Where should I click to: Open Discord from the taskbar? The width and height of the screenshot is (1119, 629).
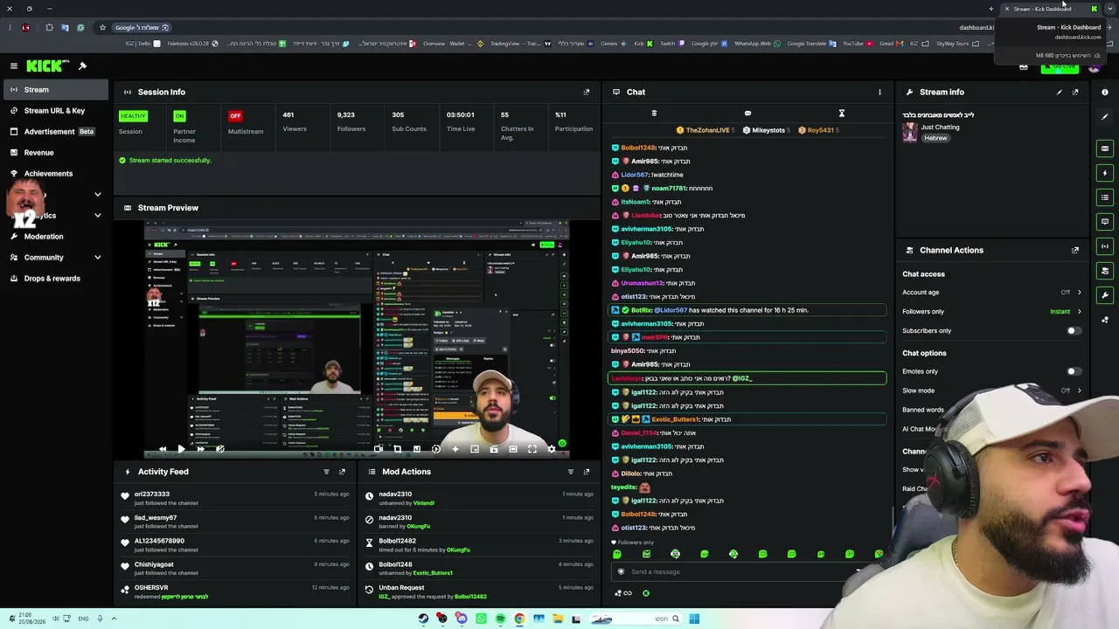point(461,619)
